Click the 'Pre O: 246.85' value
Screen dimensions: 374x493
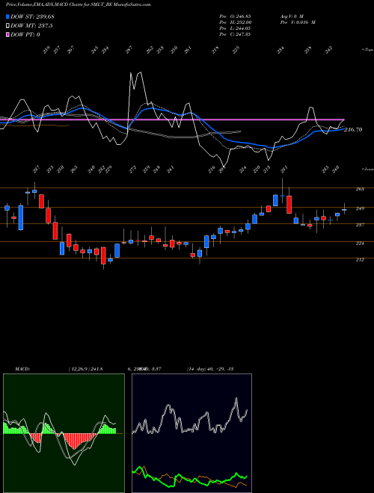click(x=235, y=16)
